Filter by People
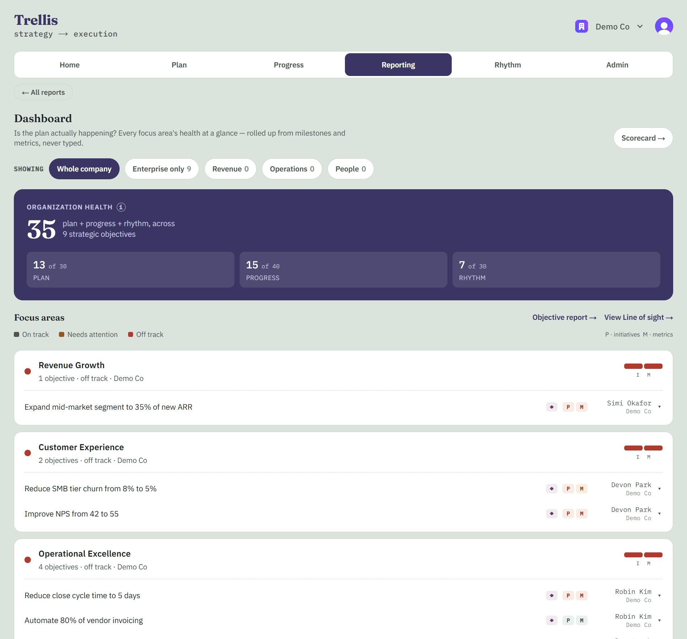Screen dimensions: 687x639 pos(351,169)
